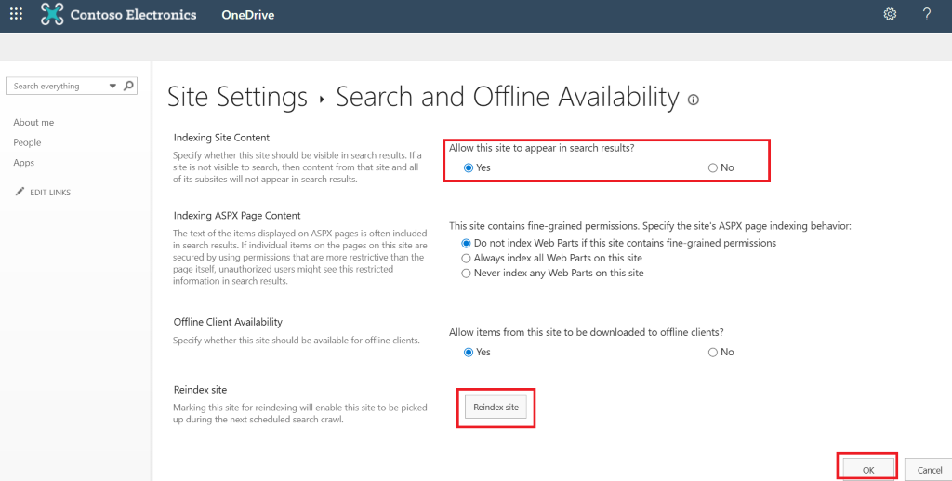
Task: Select Yes for offline client download
Action: 469,353
